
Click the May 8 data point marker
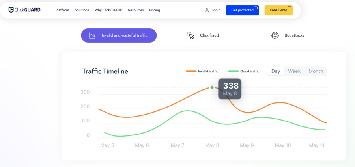[212, 87]
